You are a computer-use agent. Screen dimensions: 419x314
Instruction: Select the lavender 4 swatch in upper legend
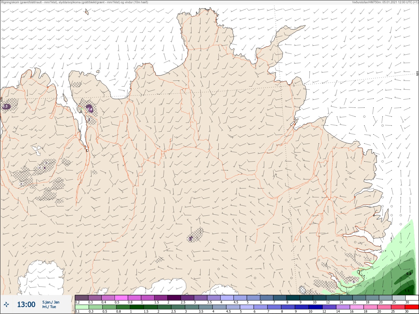pos(227,298)
